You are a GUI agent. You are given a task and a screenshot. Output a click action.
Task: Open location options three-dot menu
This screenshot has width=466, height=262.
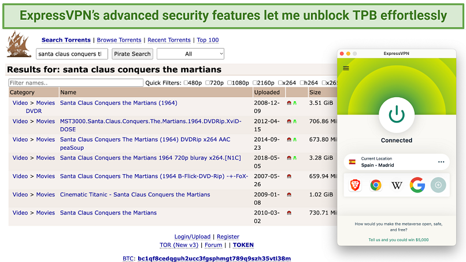441,162
